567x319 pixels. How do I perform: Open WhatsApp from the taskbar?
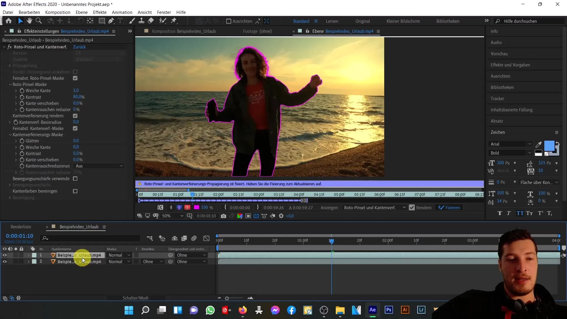click(x=210, y=310)
